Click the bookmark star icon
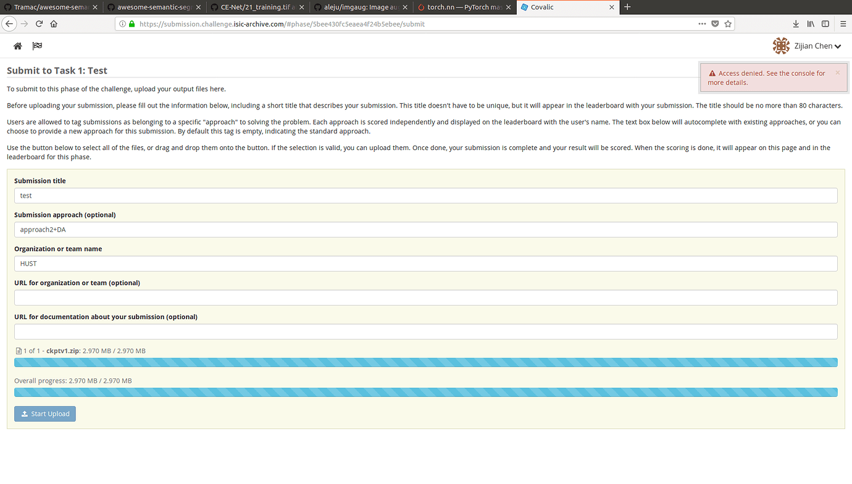Image resolution: width=852 pixels, height=484 pixels. pos(728,24)
